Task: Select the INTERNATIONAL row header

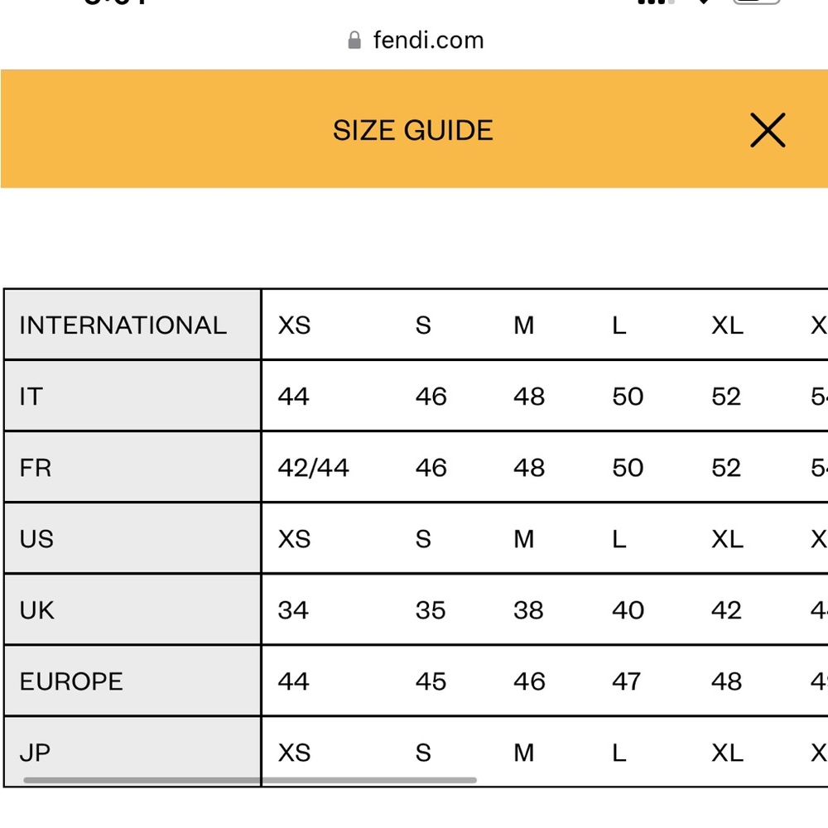Action: (123, 325)
